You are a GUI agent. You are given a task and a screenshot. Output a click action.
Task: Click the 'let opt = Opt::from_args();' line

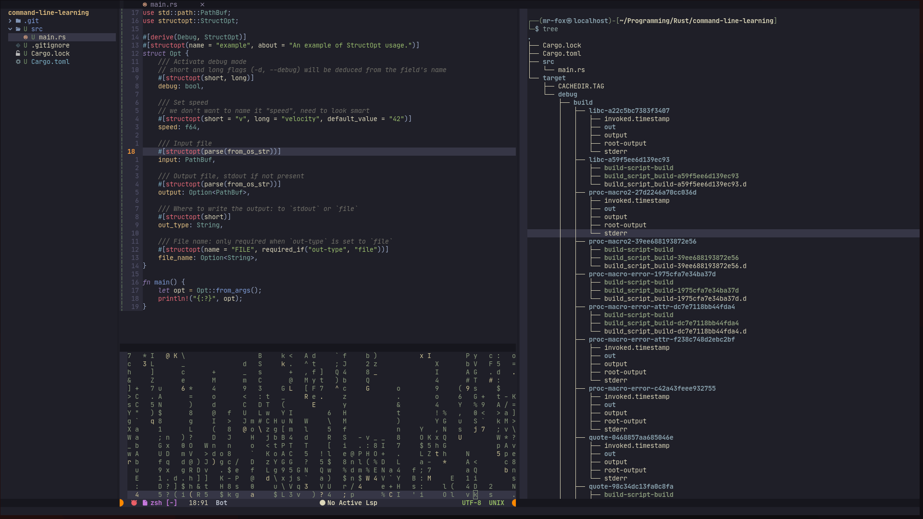pyautogui.click(x=210, y=290)
